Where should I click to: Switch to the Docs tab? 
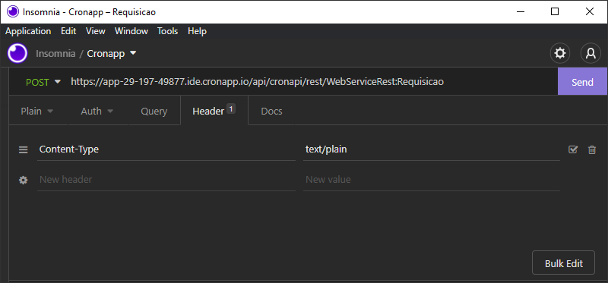click(271, 111)
